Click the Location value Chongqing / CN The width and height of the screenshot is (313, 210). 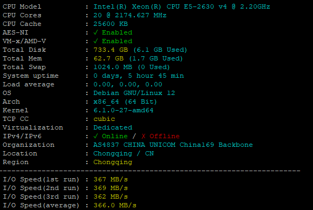[x=124, y=153]
